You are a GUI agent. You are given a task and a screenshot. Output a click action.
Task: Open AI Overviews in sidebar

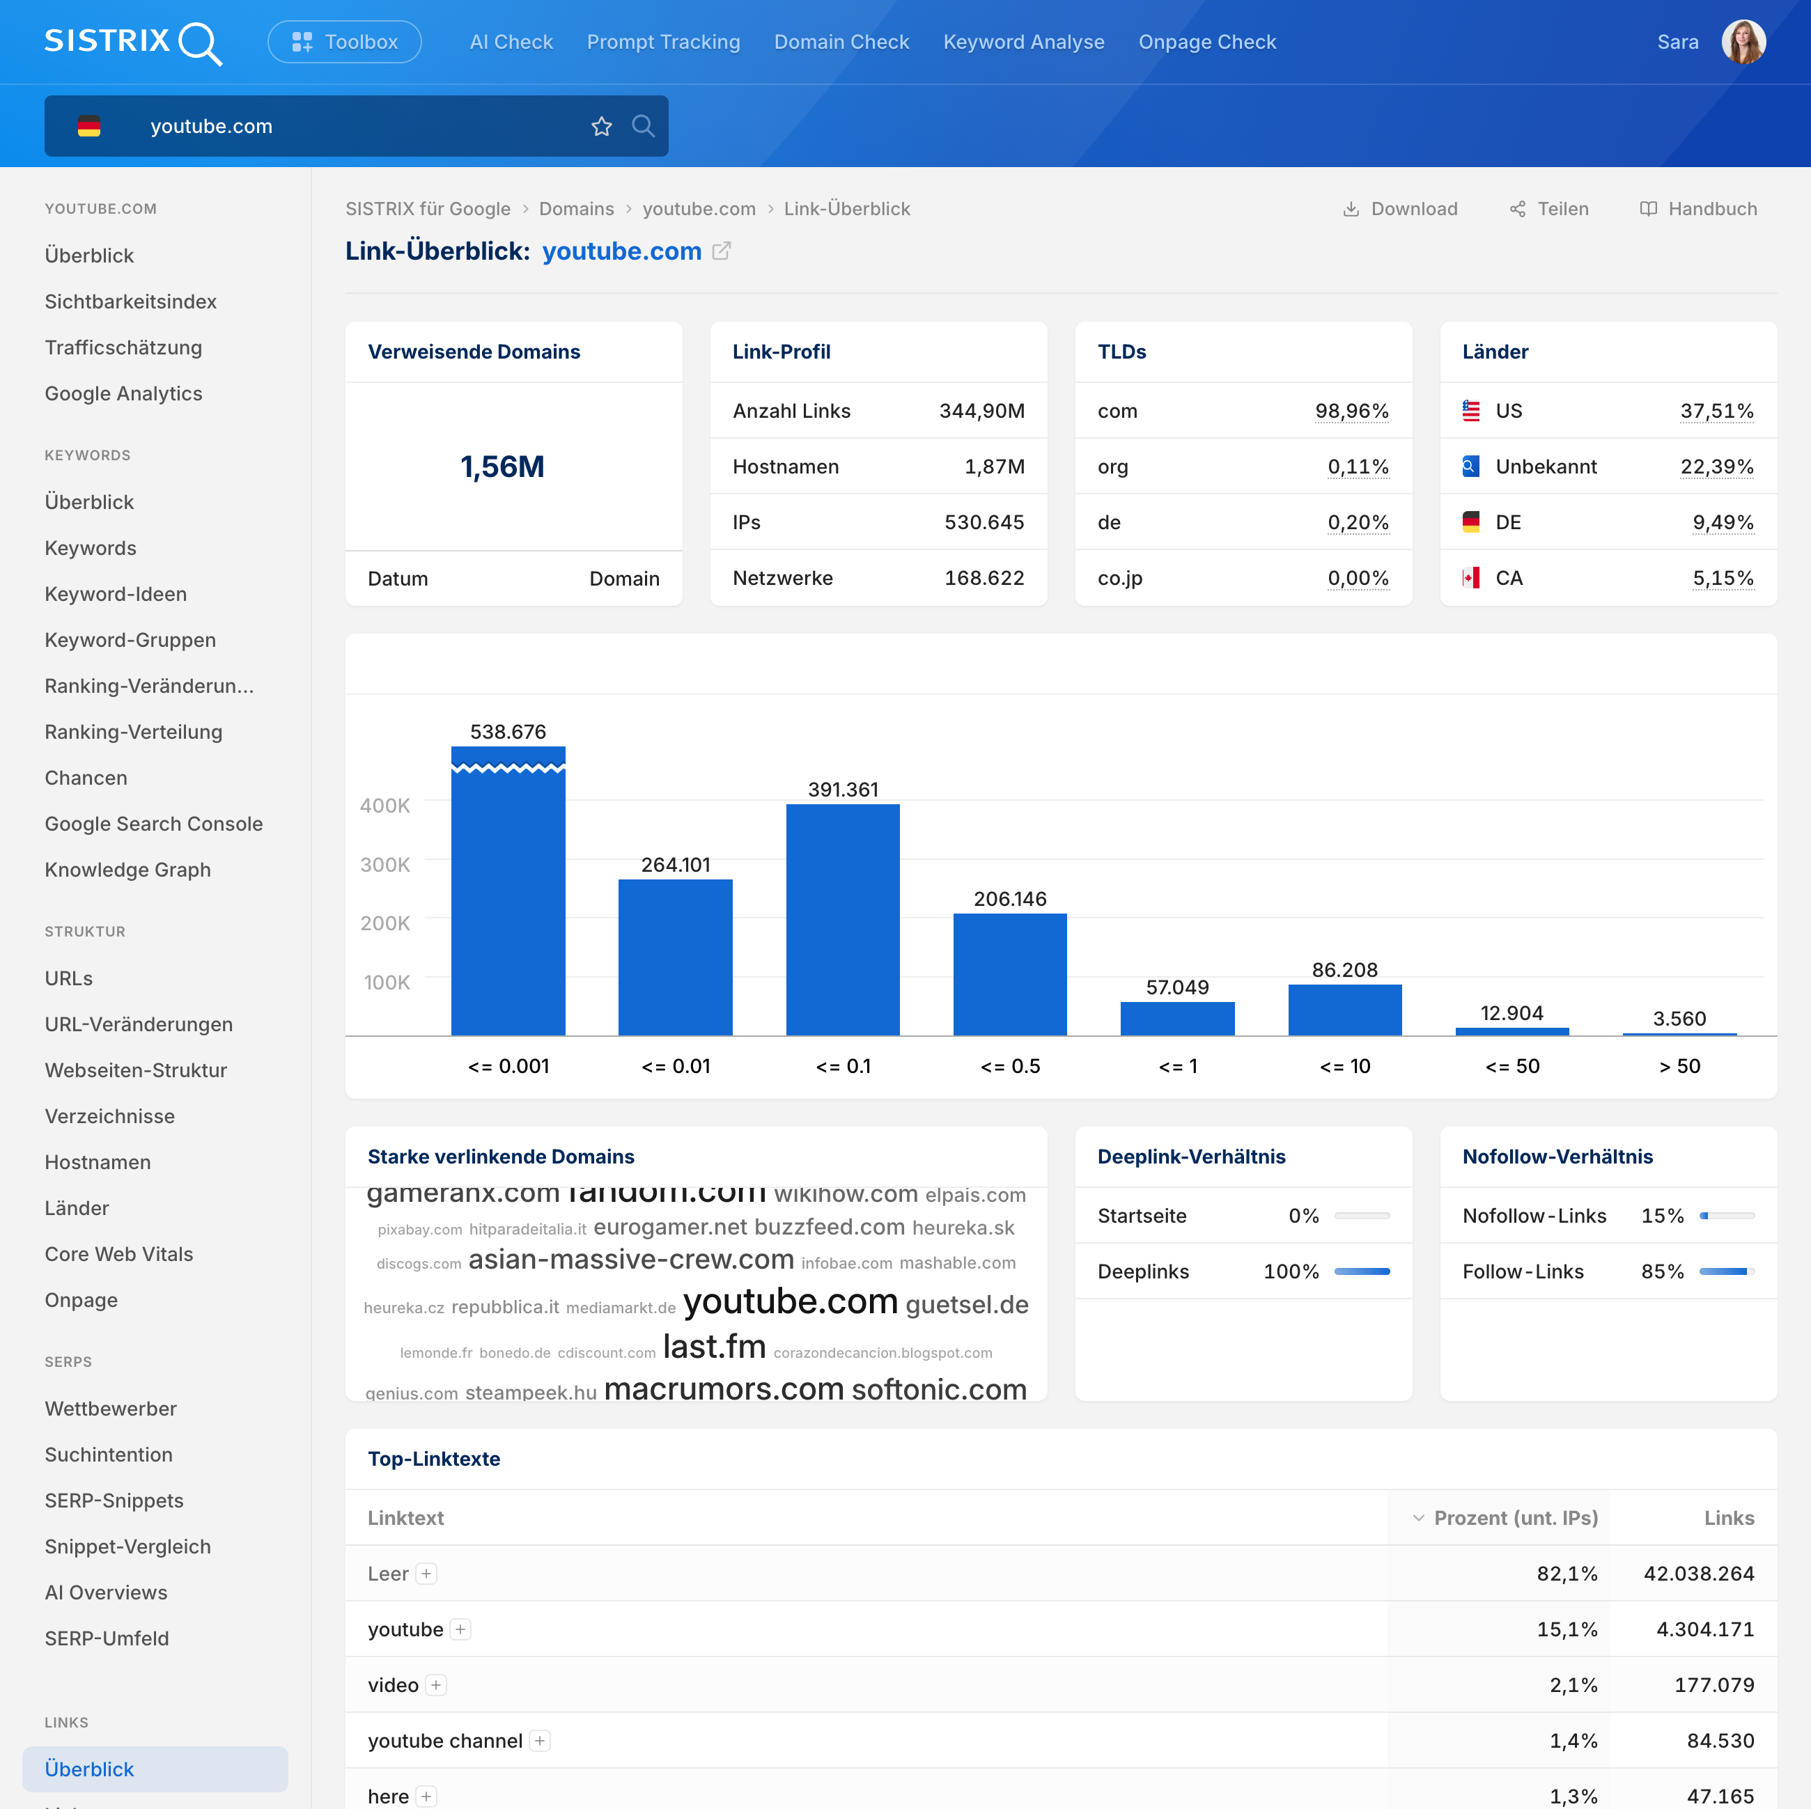[106, 1592]
